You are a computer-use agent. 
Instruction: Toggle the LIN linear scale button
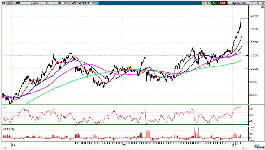pyautogui.click(x=59, y=3)
